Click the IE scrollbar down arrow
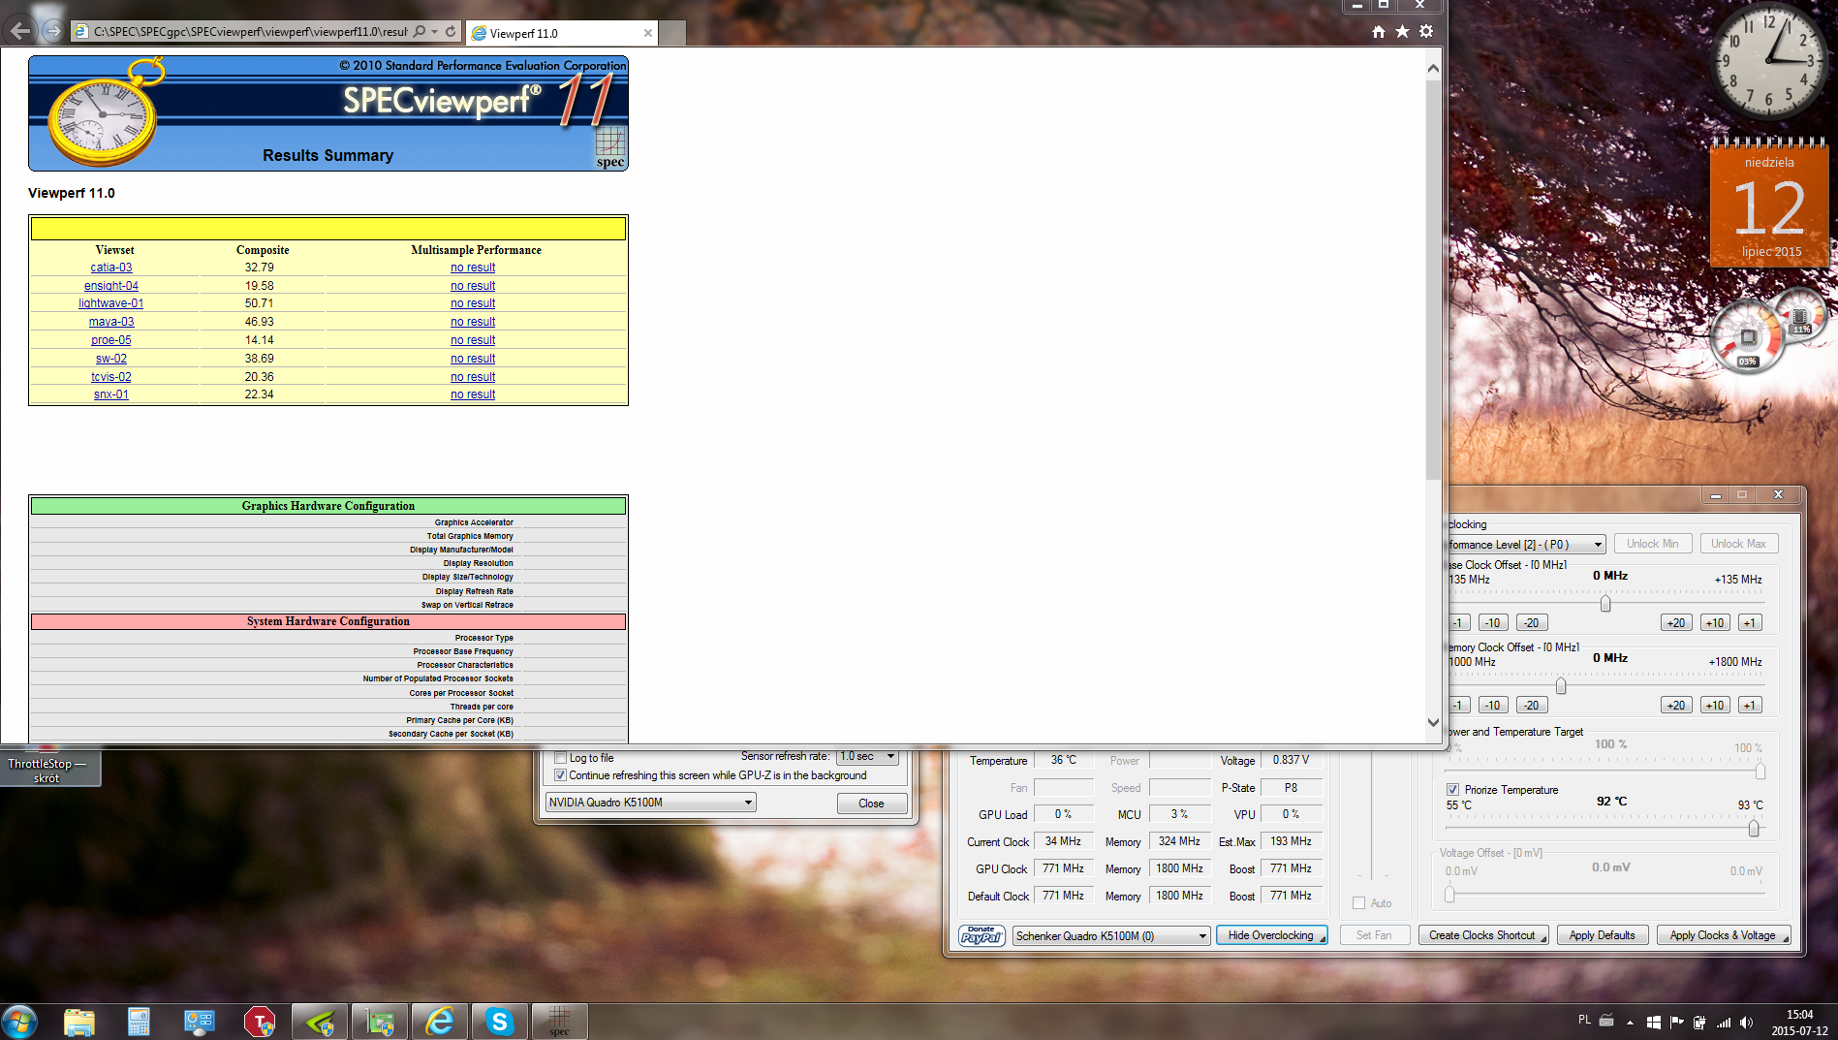1838x1040 pixels. click(1433, 722)
